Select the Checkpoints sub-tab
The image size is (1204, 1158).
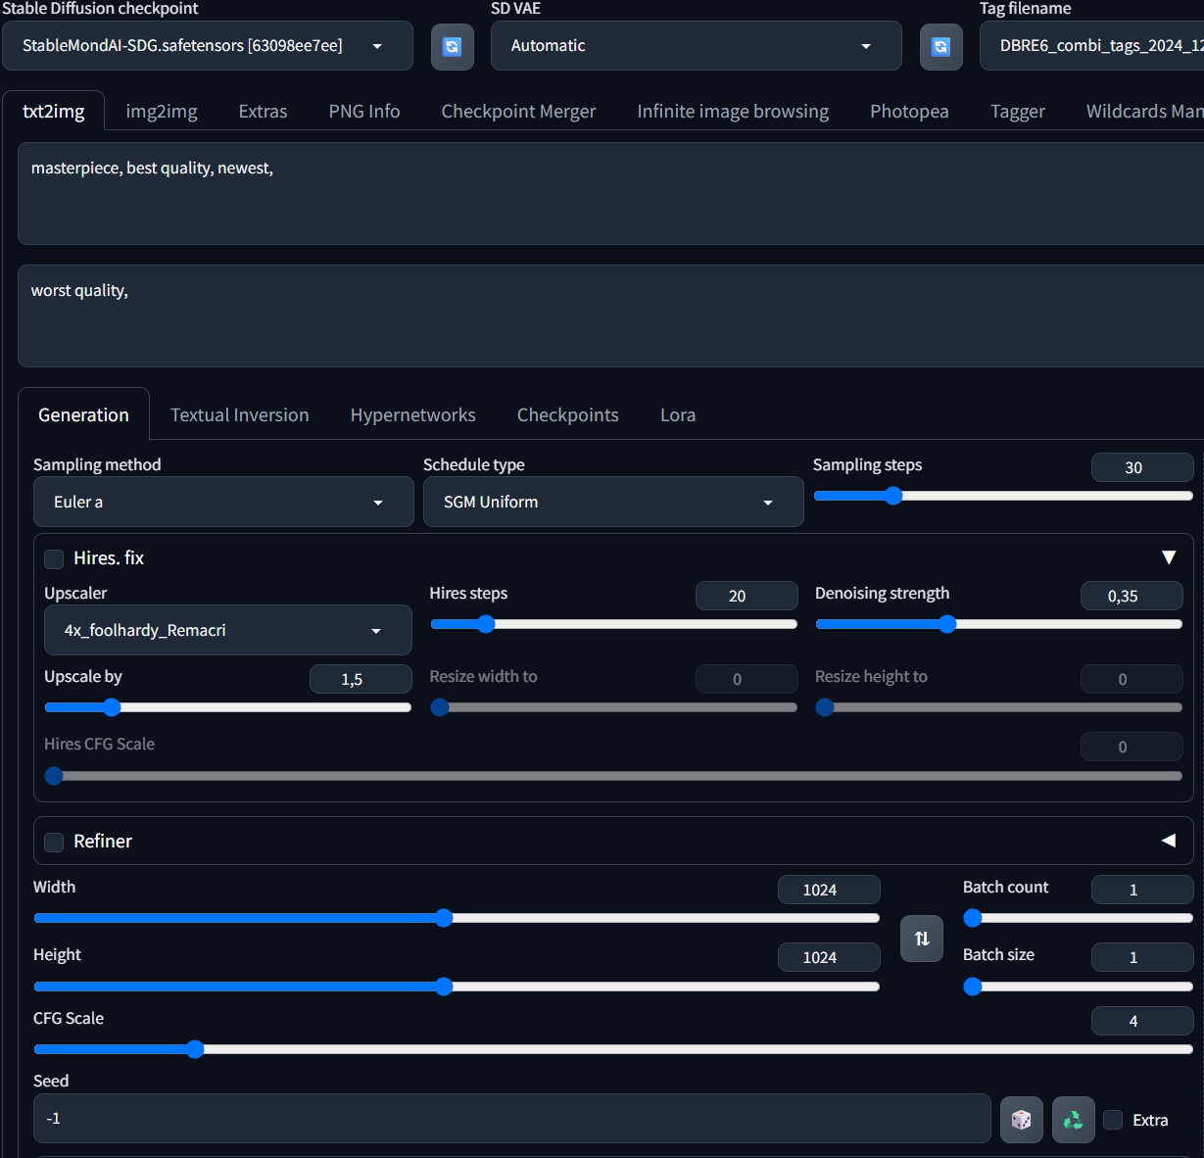pyautogui.click(x=568, y=415)
